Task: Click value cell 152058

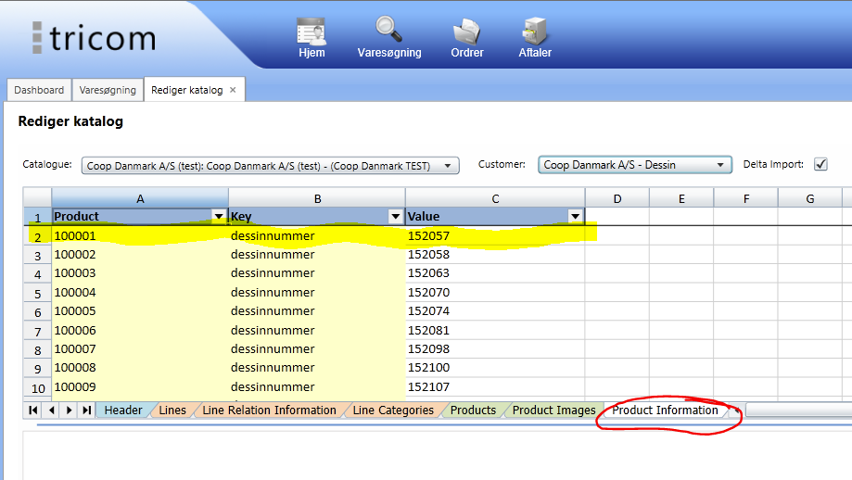Action: click(495, 255)
